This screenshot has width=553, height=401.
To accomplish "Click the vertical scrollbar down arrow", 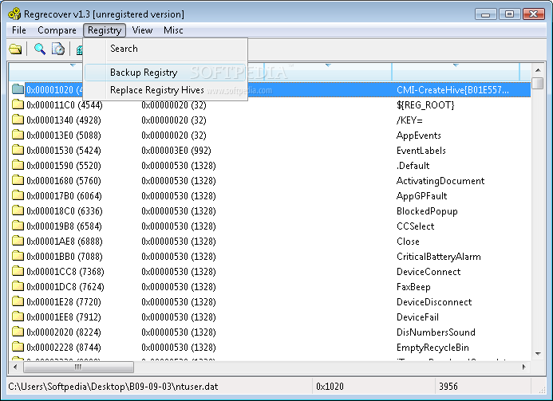I will click(x=538, y=353).
